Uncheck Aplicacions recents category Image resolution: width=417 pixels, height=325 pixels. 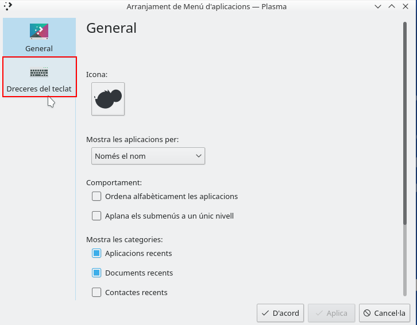click(x=96, y=253)
